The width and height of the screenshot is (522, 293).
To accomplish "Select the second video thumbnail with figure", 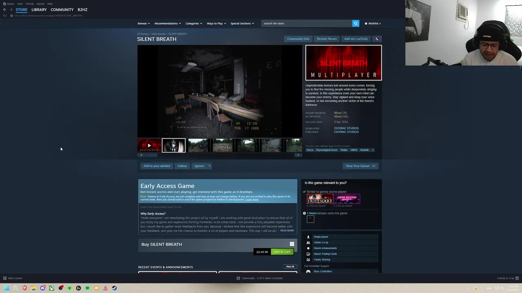I will point(174,145).
